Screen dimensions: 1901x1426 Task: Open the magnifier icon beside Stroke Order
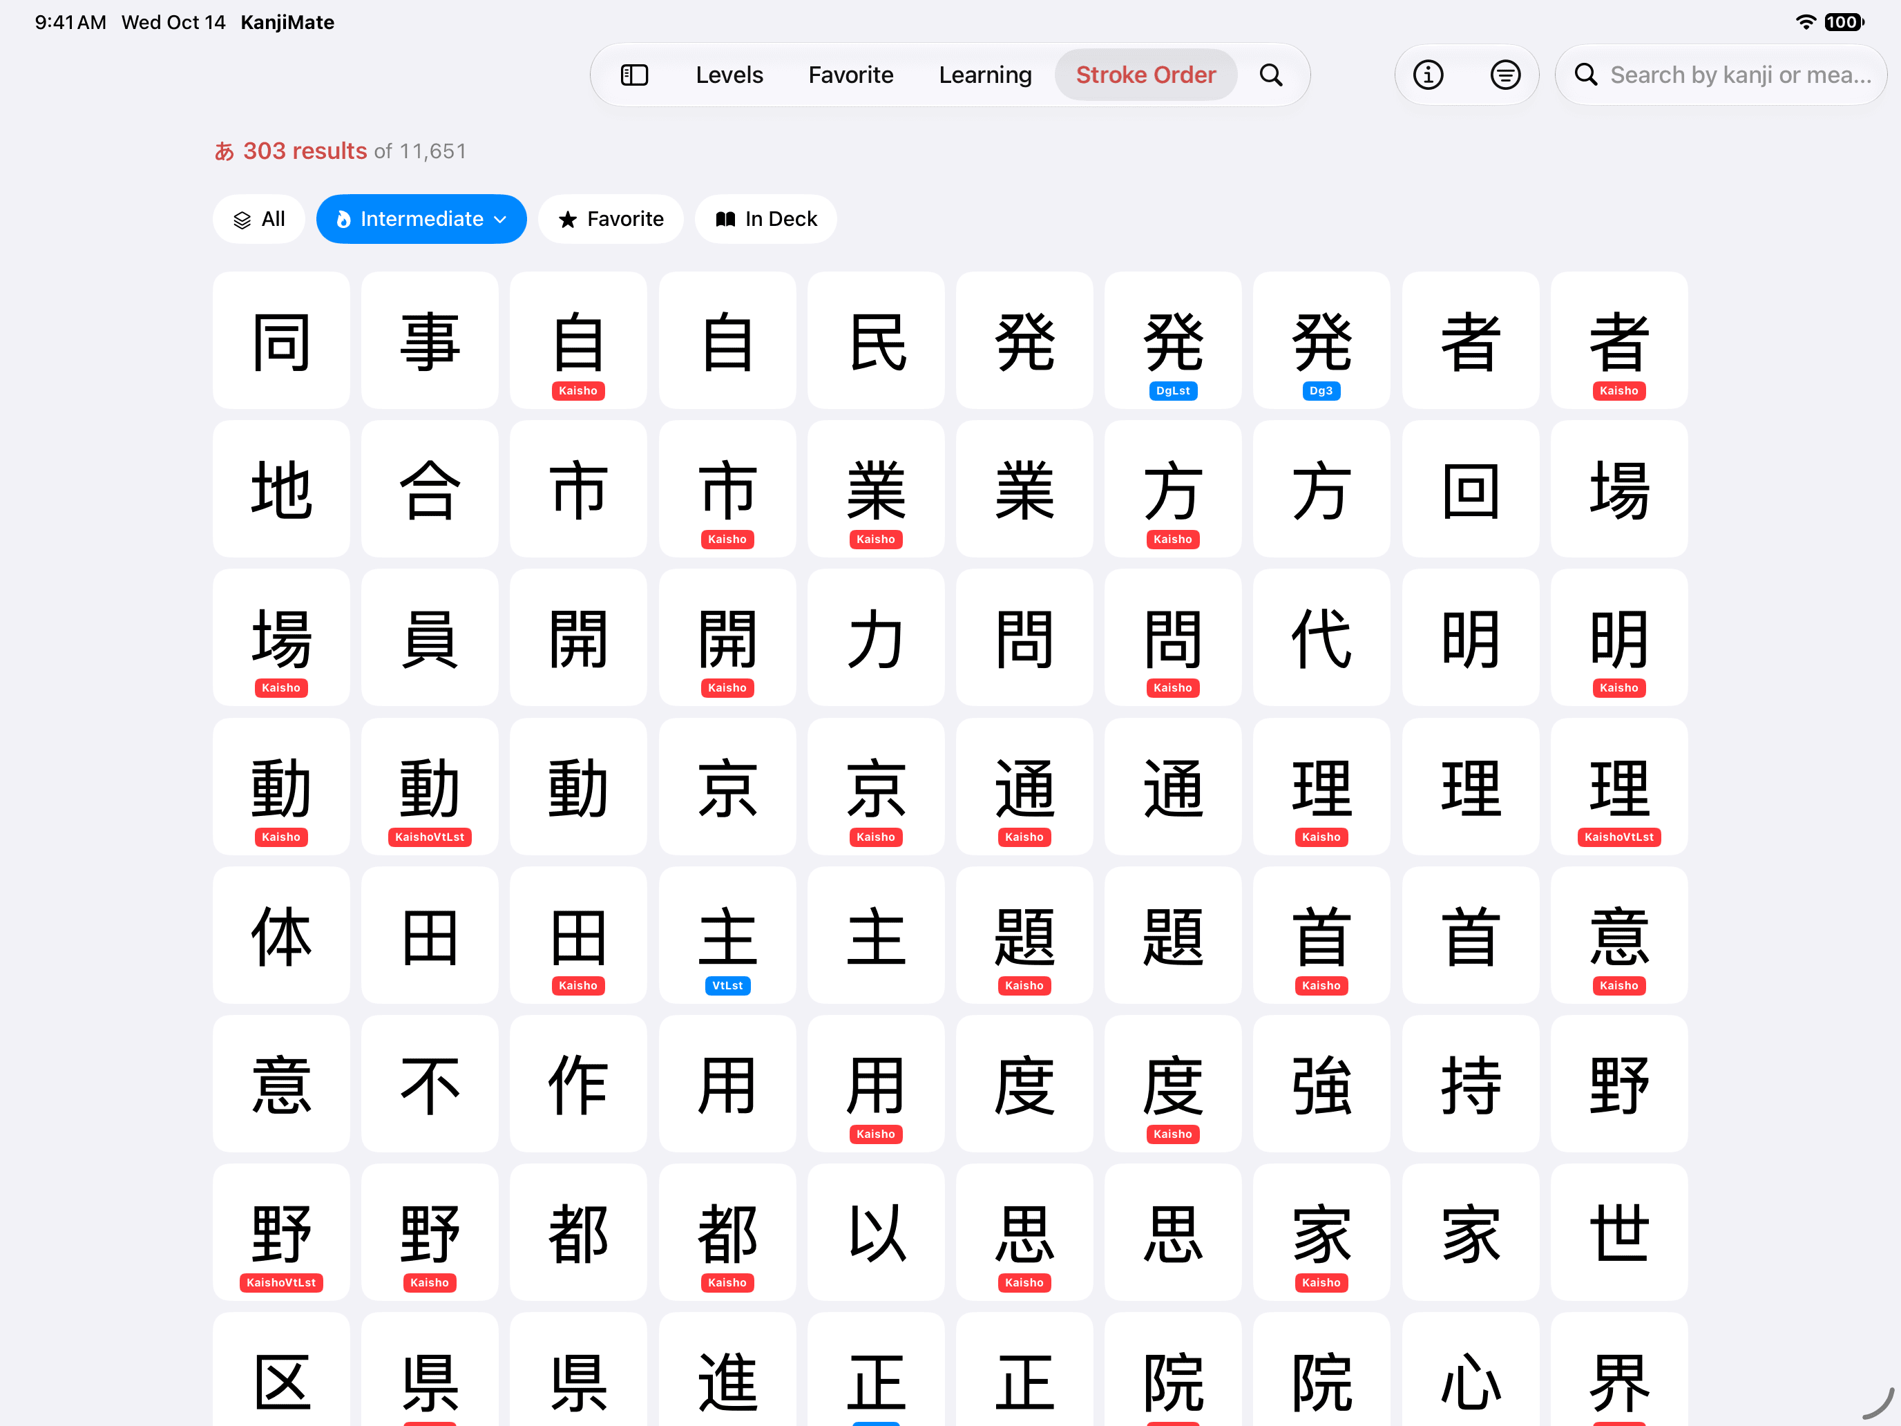click(1271, 75)
